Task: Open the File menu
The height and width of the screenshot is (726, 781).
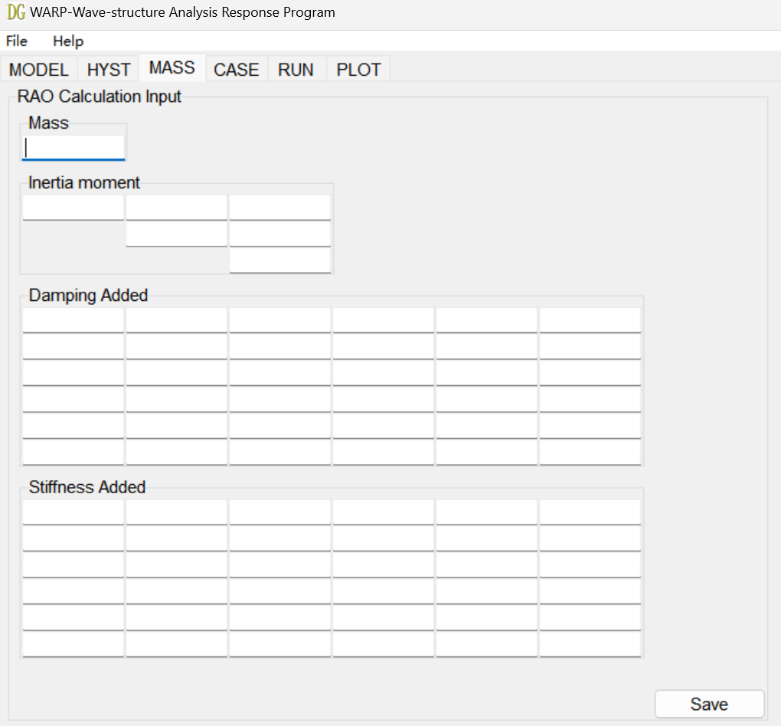Action: tap(15, 41)
